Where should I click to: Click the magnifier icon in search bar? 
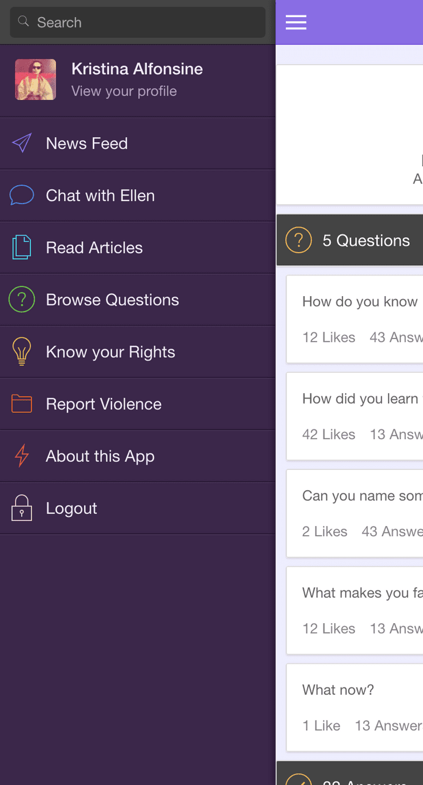tap(23, 22)
